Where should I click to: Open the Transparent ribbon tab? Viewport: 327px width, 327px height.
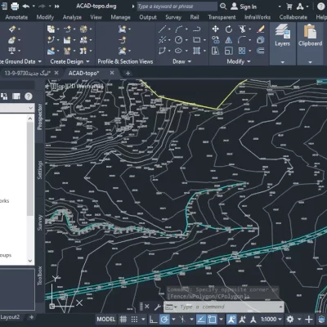pyautogui.click(x=222, y=17)
